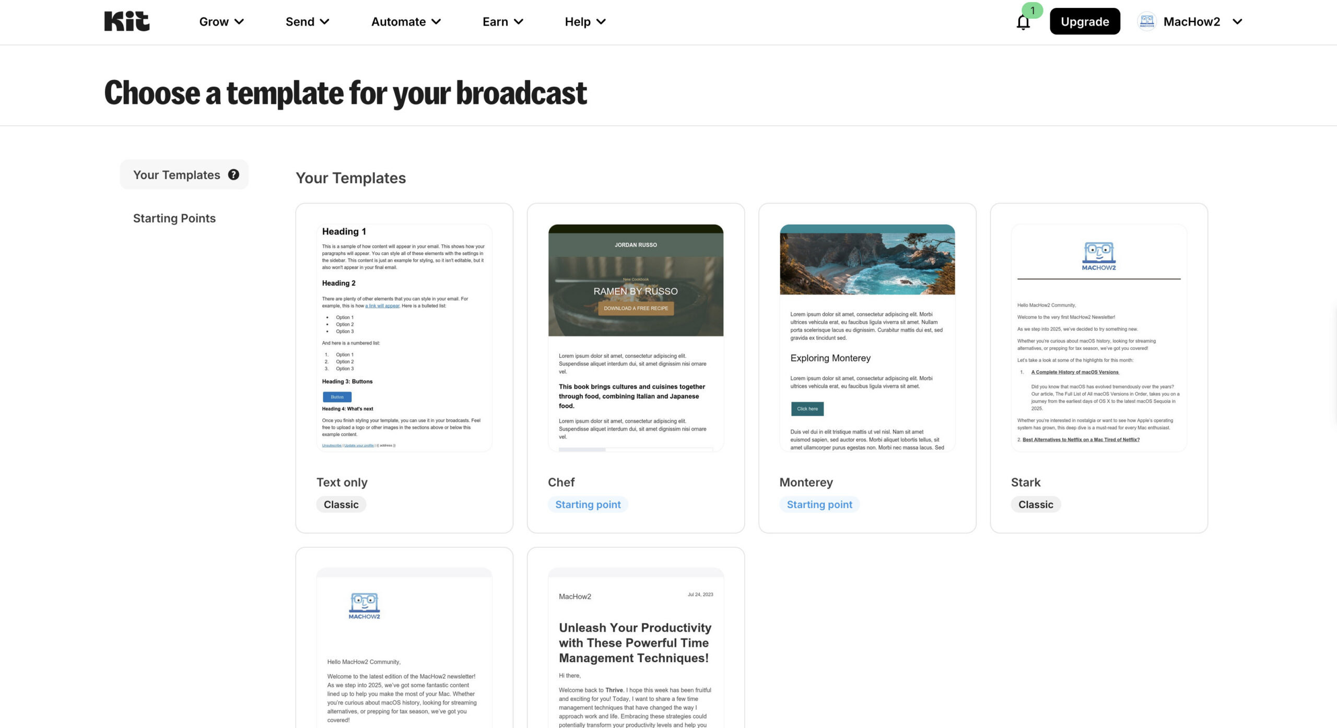Click the Kit logo

pyautogui.click(x=126, y=21)
